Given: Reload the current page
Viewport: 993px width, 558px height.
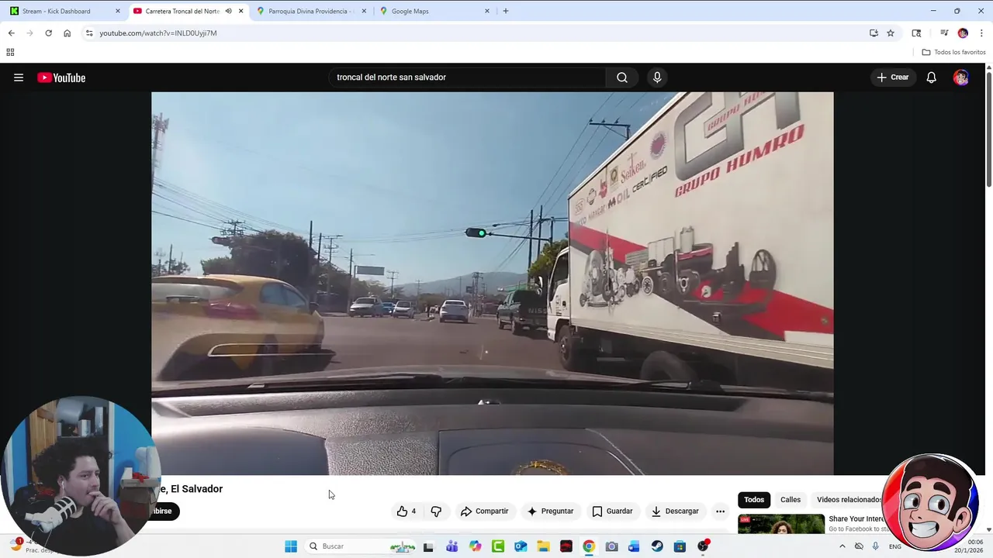Looking at the screenshot, I should coord(48,33).
